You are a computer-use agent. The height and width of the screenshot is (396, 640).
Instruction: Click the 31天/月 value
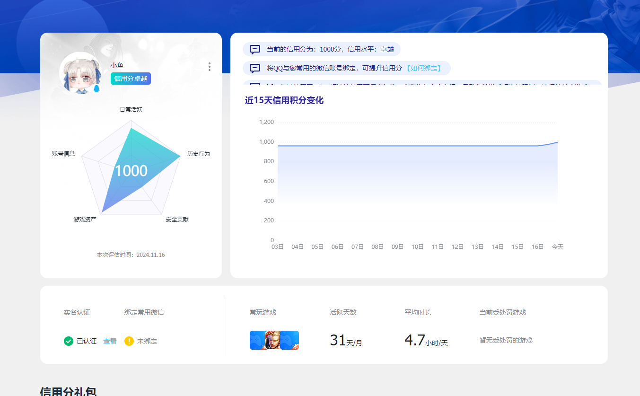point(346,340)
